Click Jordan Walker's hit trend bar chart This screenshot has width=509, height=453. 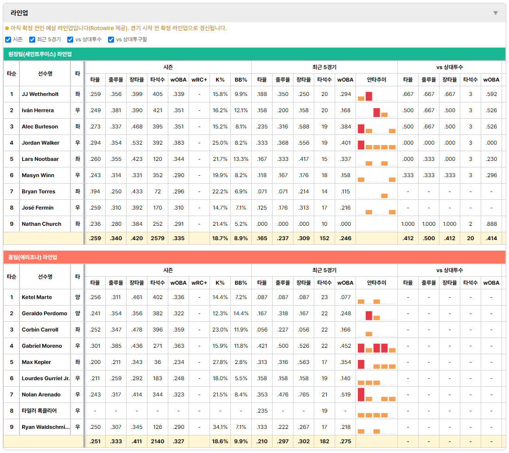point(376,143)
